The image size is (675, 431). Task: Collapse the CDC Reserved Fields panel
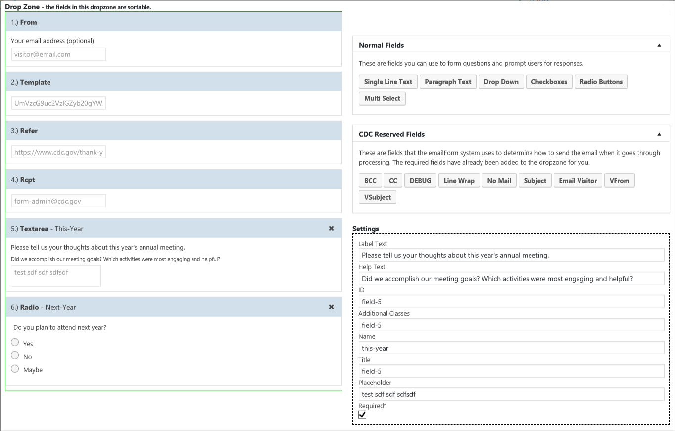click(x=659, y=134)
